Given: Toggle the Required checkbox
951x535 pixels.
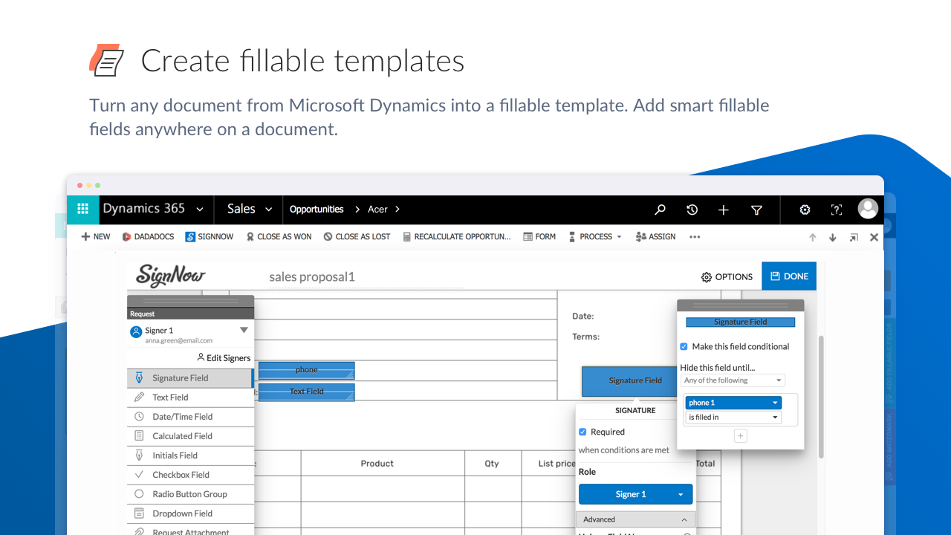Looking at the screenshot, I should pyautogui.click(x=582, y=432).
